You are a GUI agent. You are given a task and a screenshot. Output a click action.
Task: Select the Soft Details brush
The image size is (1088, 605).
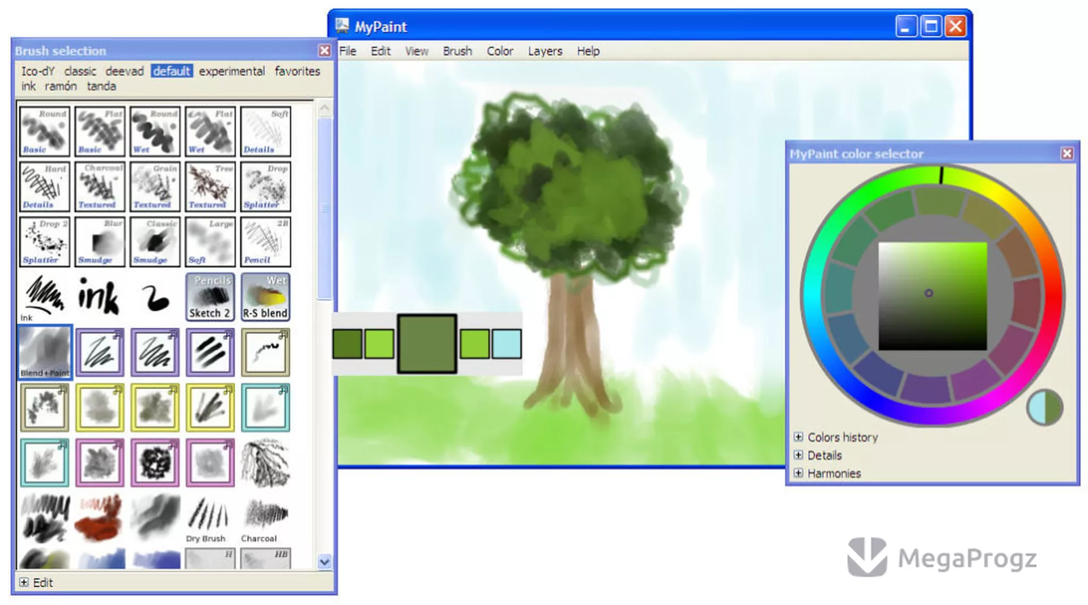coord(265,131)
